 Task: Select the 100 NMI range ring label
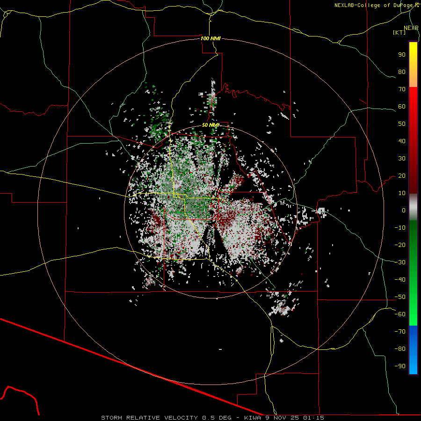tap(210, 38)
